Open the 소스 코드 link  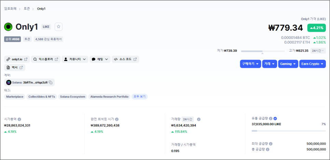click(x=125, y=59)
